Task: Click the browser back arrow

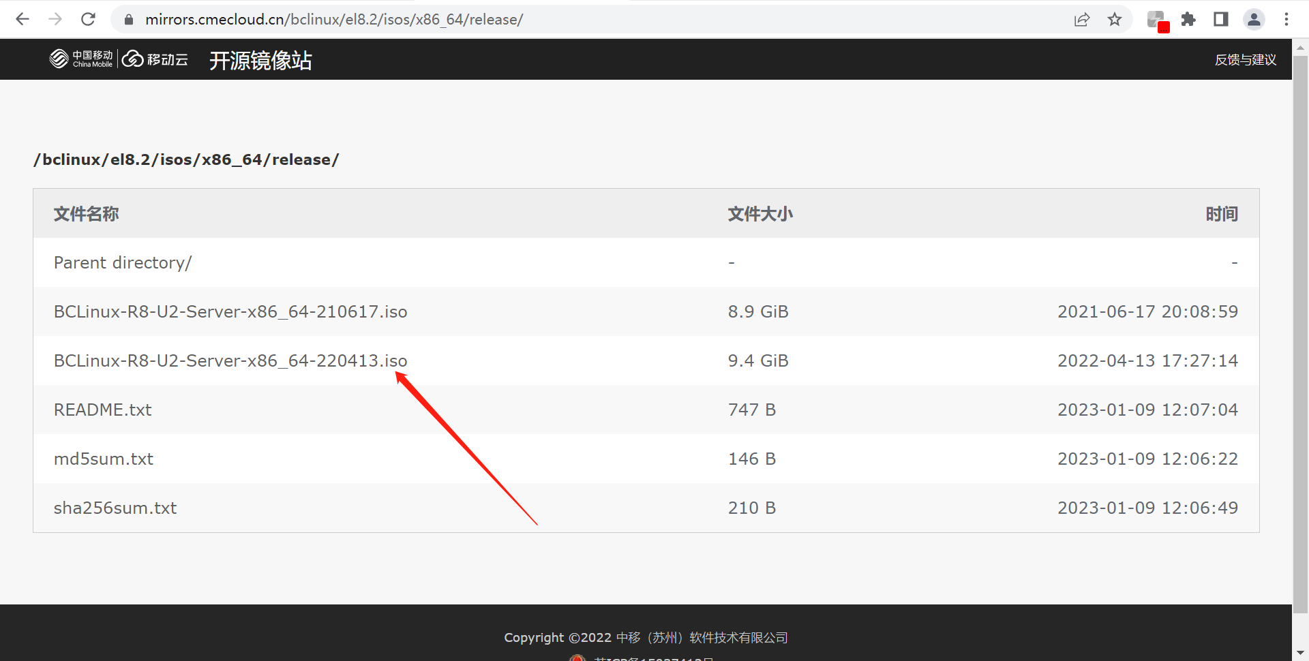Action: [x=22, y=19]
